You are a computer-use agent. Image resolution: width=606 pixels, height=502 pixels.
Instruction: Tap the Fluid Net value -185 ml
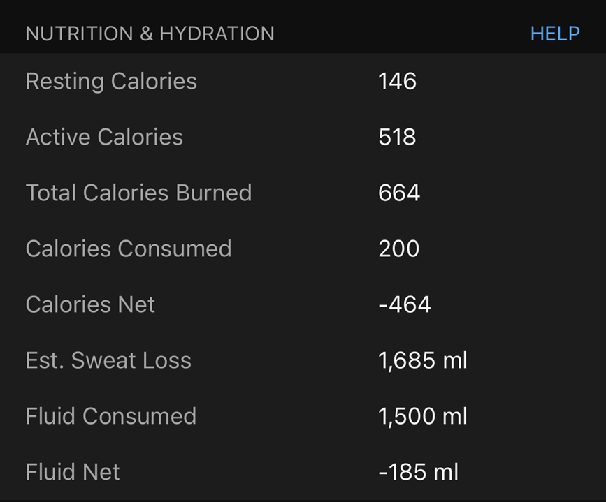tap(418, 472)
